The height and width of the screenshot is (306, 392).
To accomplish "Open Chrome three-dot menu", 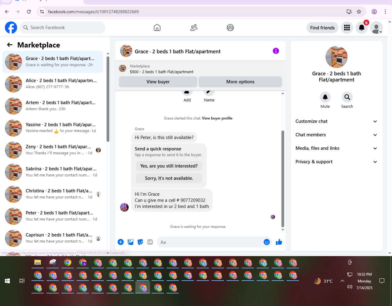I will tap(385, 12).
